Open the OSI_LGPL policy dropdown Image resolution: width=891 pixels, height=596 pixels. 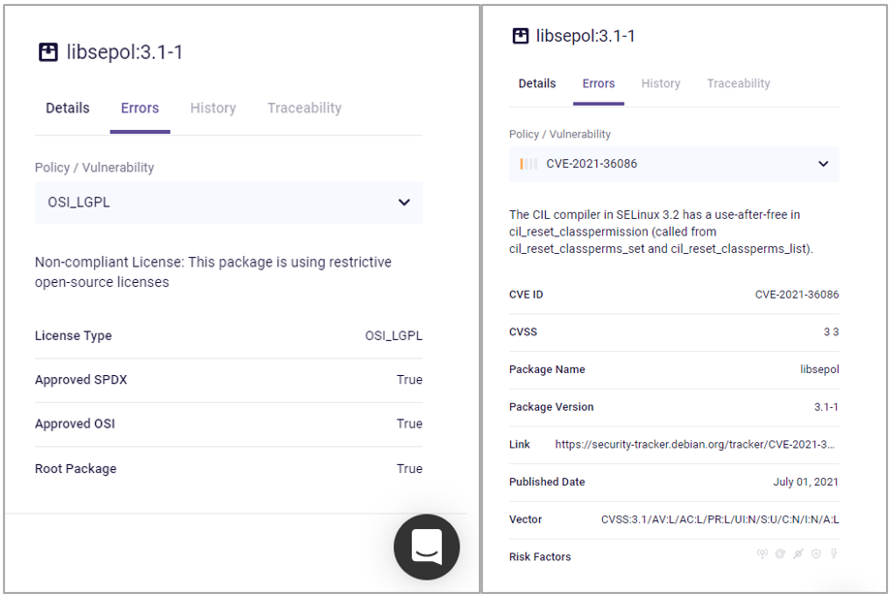(229, 203)
